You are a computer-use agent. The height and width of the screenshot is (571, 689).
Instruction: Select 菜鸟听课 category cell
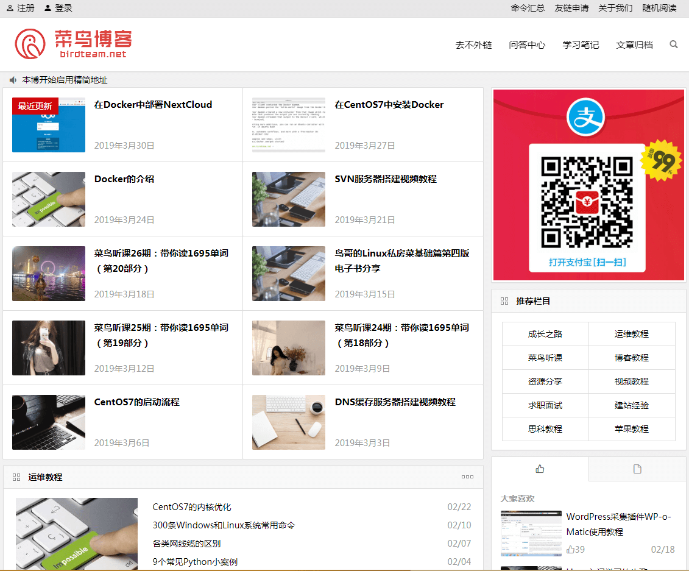click(x=545, y=358)
